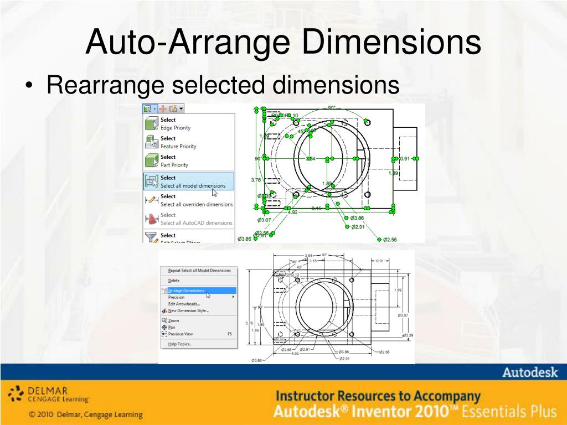This screenshot has width=567, height=425.
Task: Click the Pan arrows icon
Action: tap(164, 328)
